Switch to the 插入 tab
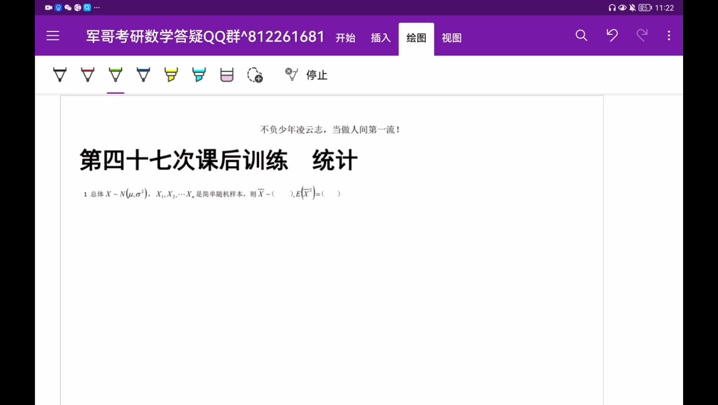718x405 pixels. click(x=380, y=38)
